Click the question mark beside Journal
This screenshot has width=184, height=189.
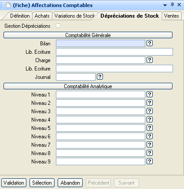(100, 77)
